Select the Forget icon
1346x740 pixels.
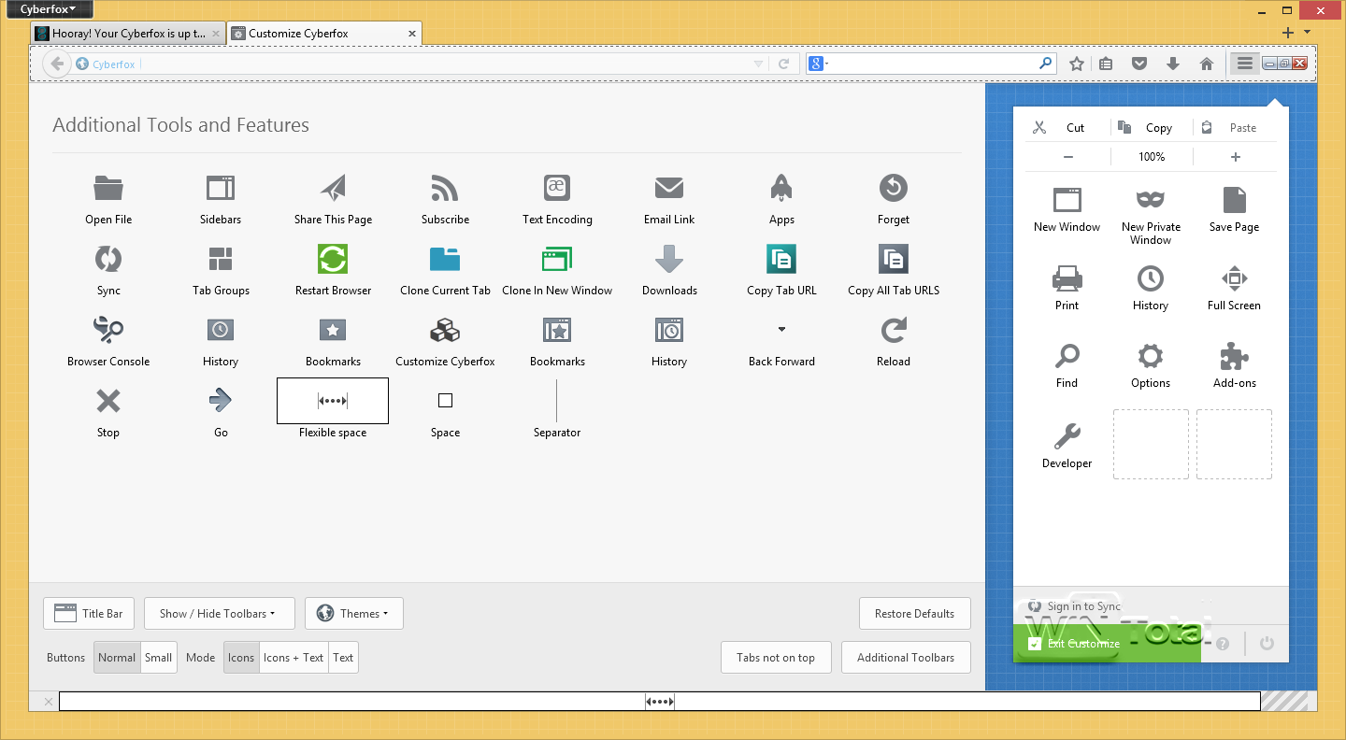tap(894, 188)
